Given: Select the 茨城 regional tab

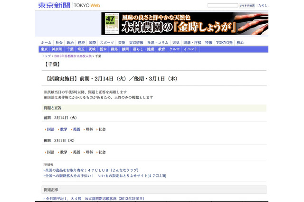Looking at the screenshot, I should pyautogui.click(x=92, y=49).
